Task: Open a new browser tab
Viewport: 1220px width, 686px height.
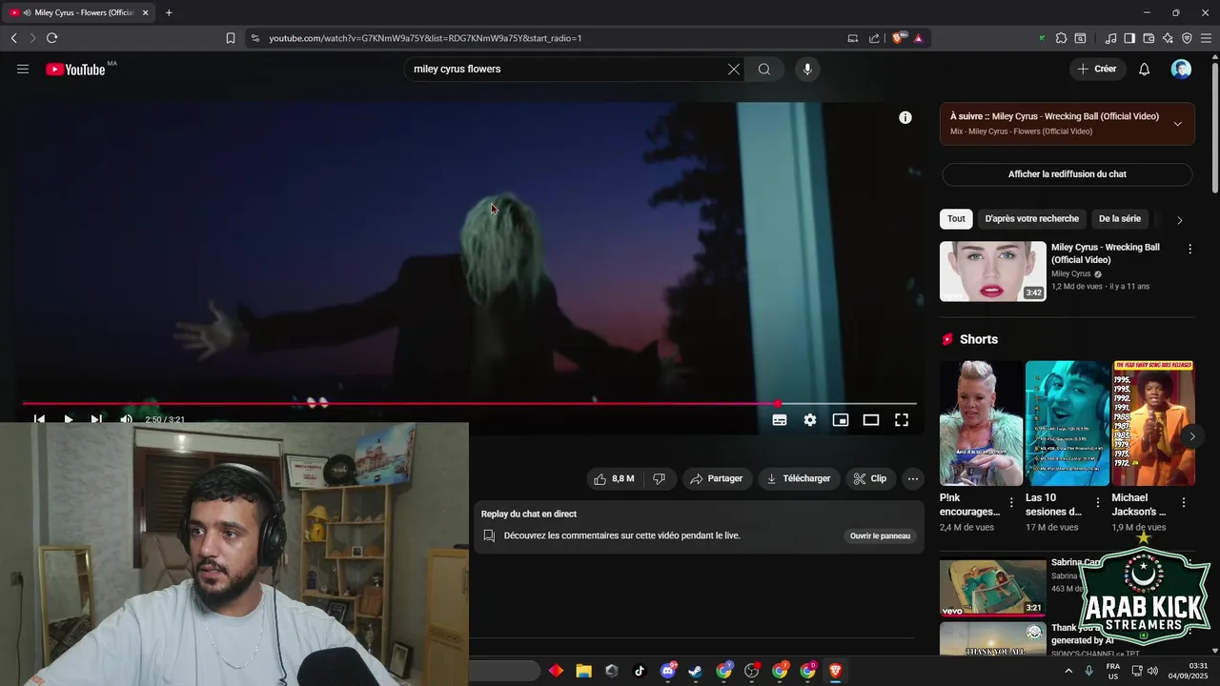Action: (169, 12)
